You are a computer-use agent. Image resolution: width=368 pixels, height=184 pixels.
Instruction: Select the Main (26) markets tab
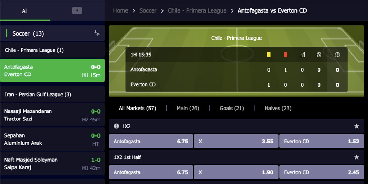click(188, 108)
